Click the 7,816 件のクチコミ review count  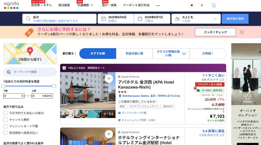212,135
